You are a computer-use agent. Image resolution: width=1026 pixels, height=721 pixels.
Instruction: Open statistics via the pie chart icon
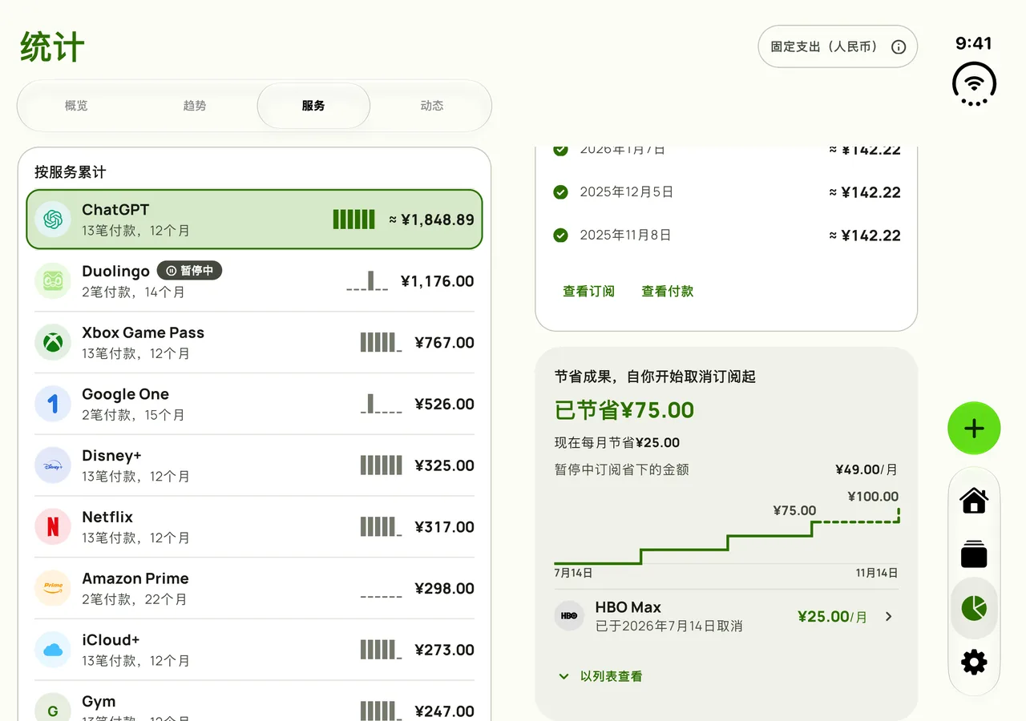coord(974,608)
